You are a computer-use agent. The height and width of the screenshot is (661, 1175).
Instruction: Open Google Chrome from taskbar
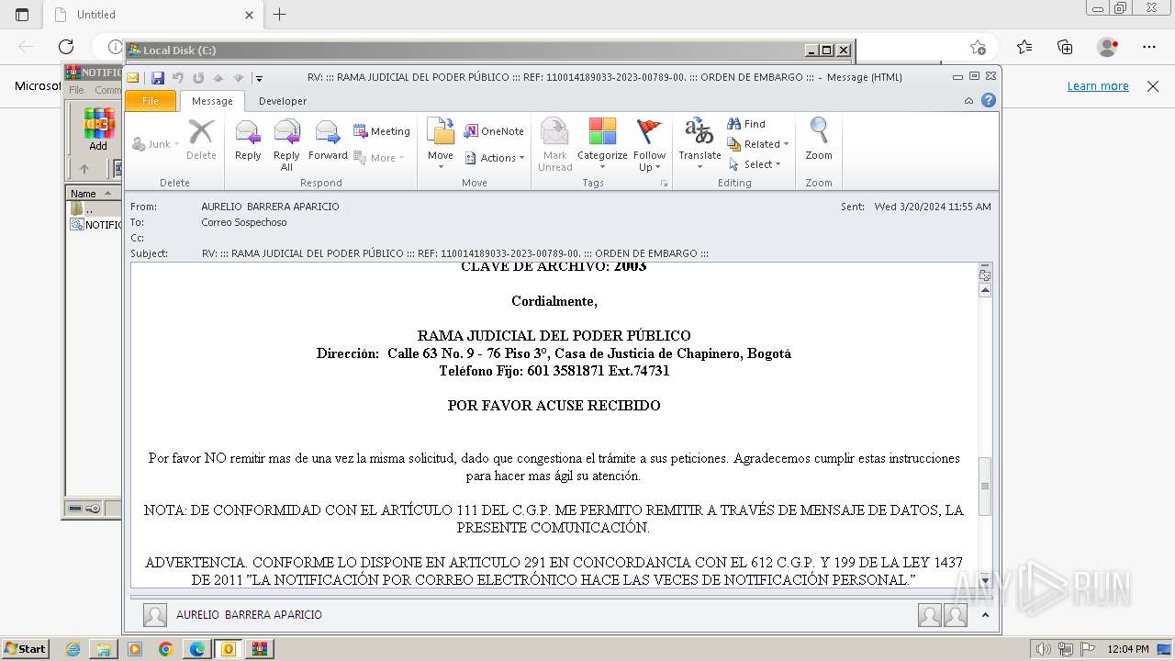click(x=166, y=649)
